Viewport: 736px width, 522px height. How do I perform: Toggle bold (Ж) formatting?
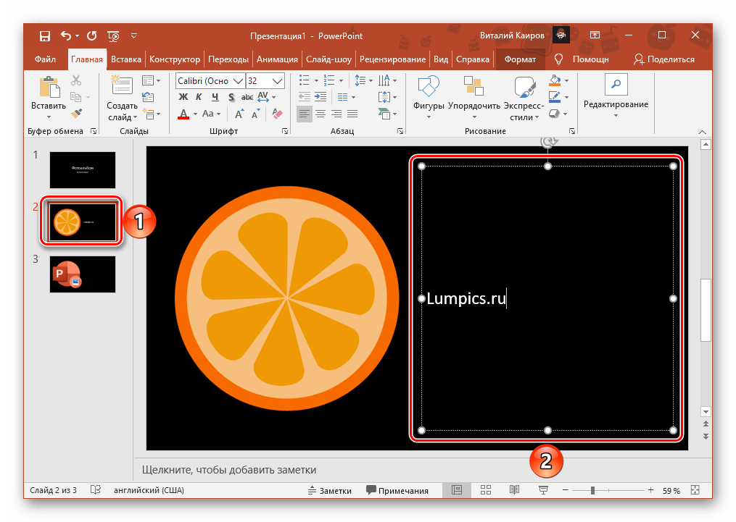click(x=183, y=97)
